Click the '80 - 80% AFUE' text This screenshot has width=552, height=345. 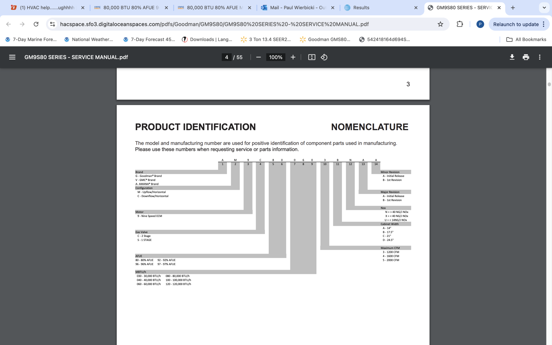click(144, 260)
